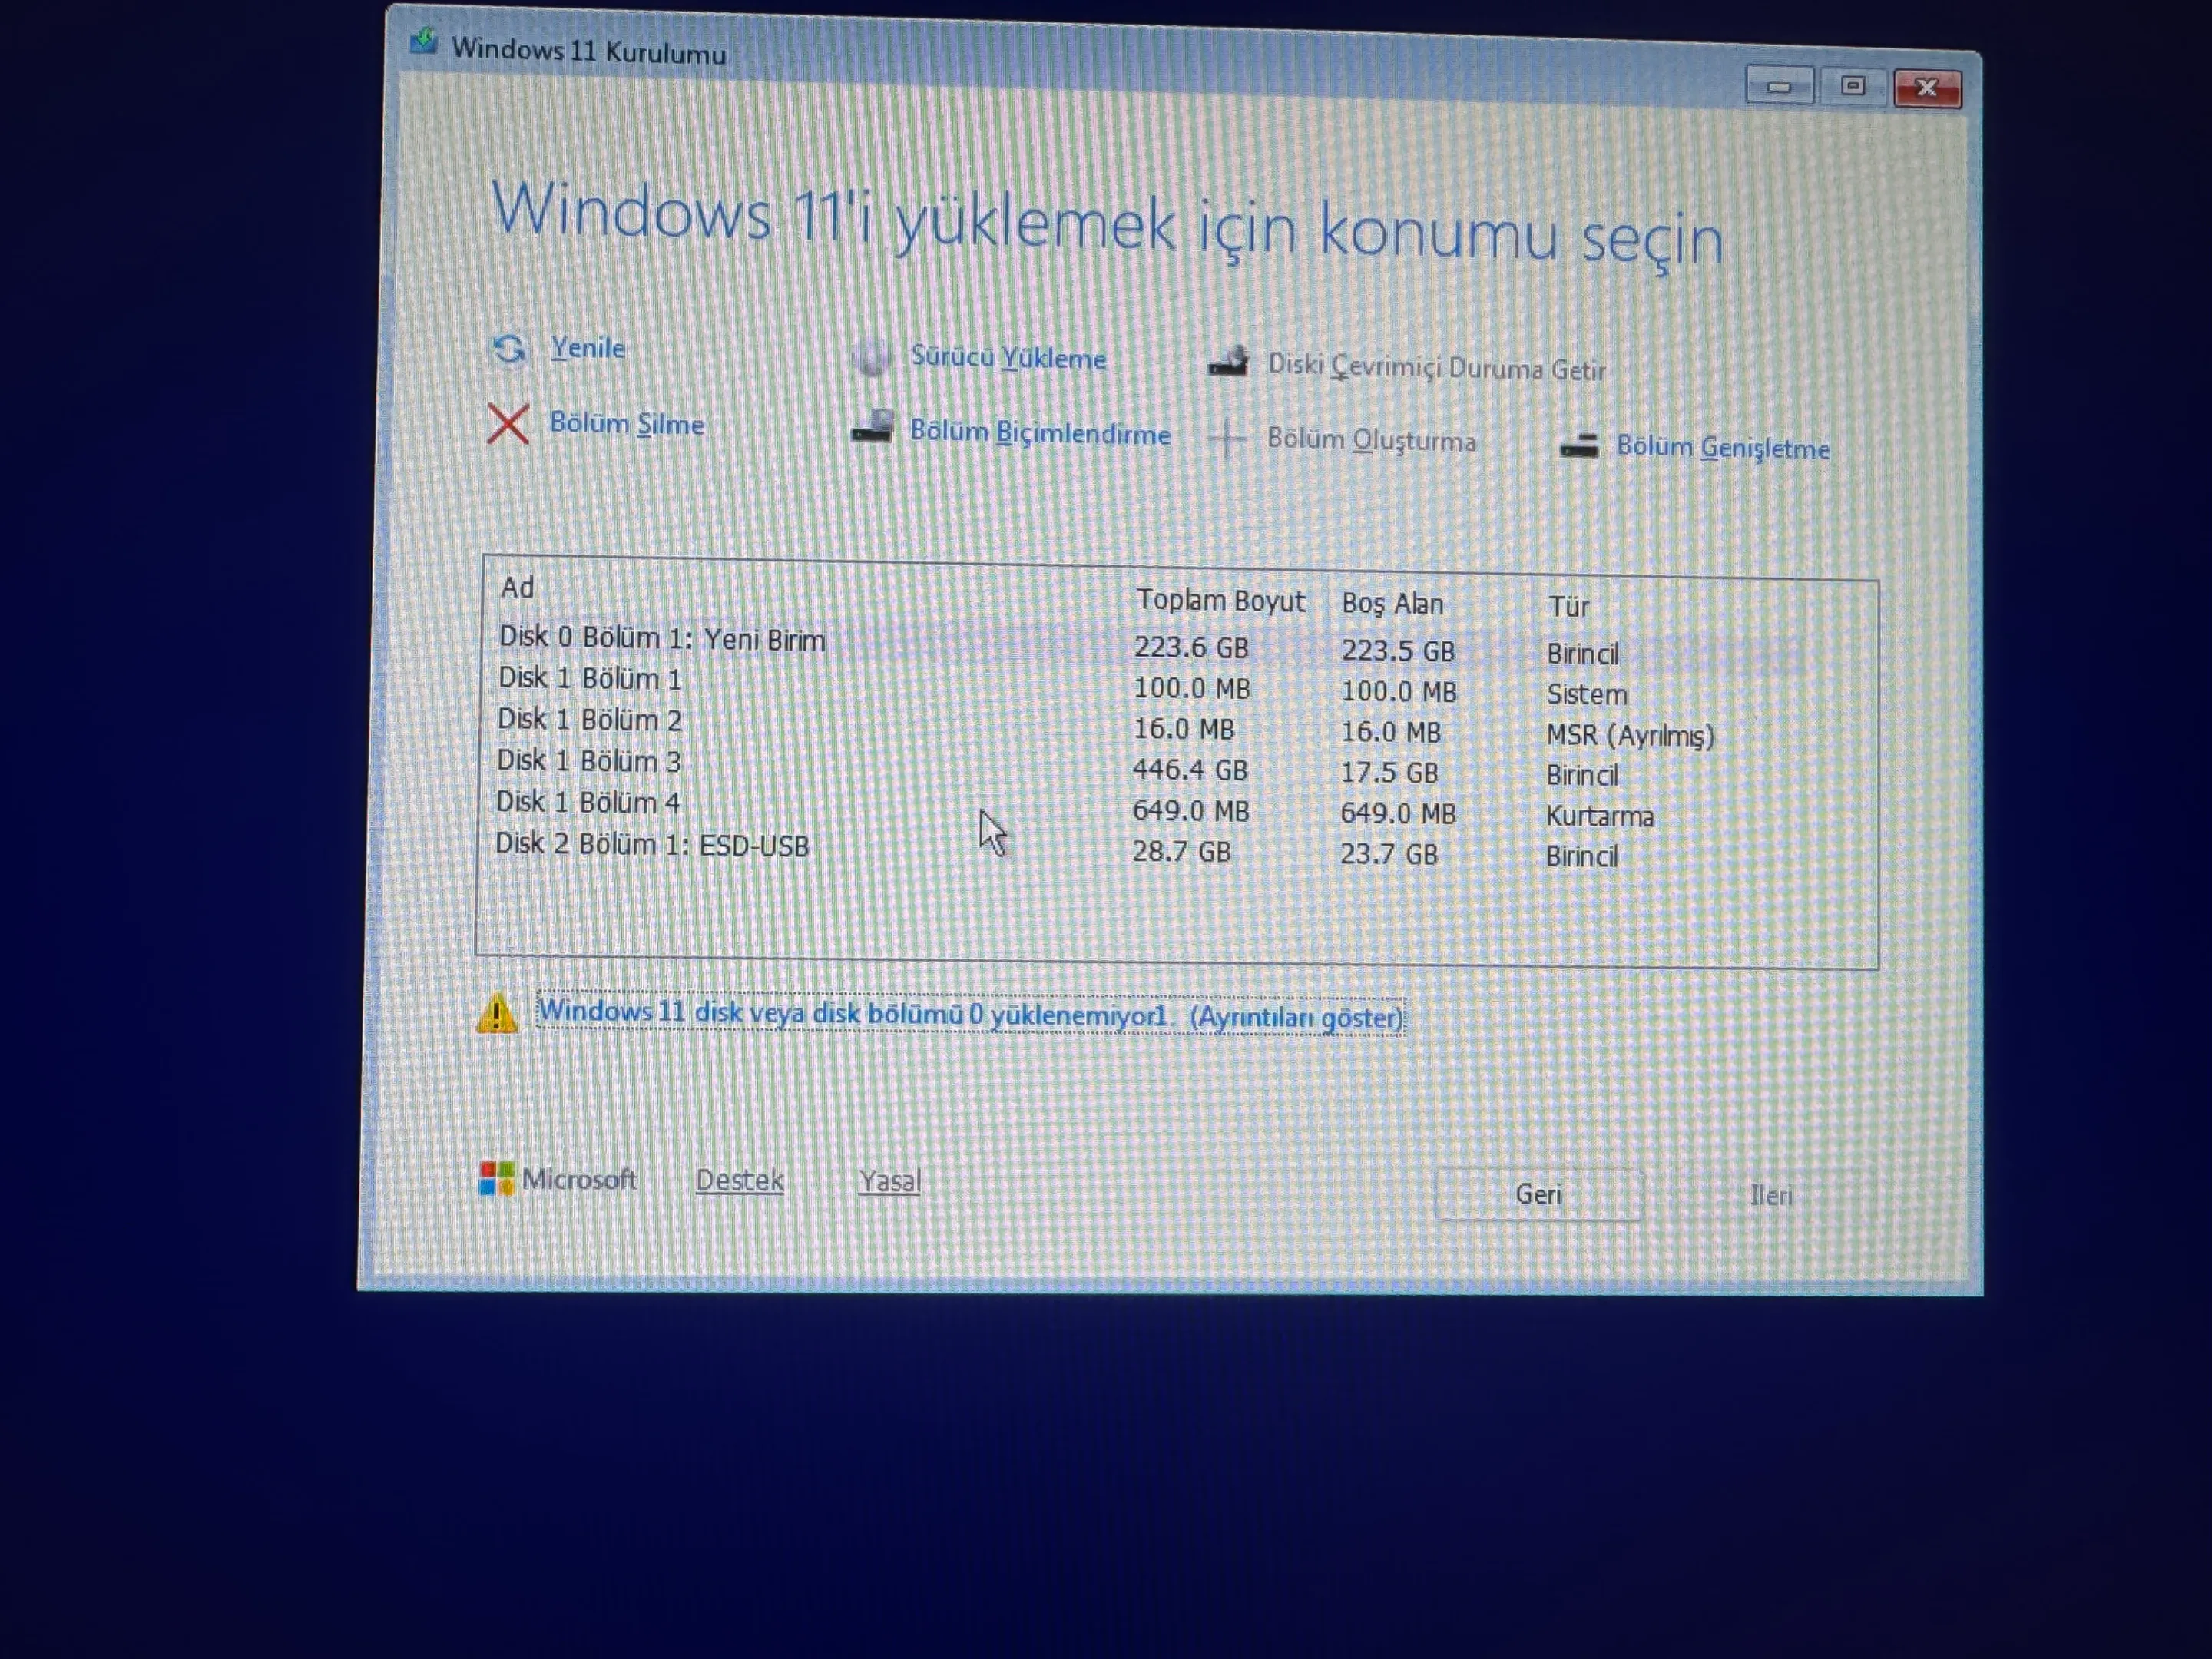Screen dimensions: 2212x1659
Task: Click the Kurtarma type cell
Action: [x=1600, y=816]
